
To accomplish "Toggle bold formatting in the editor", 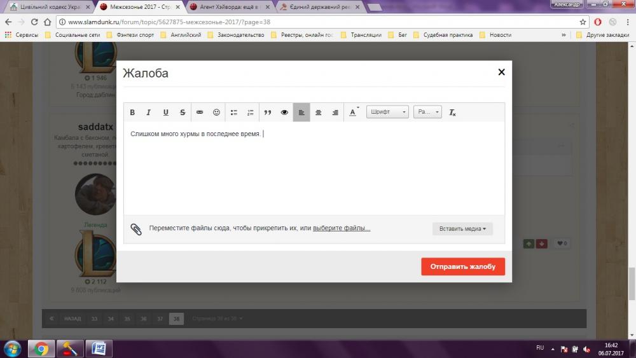I will (x=132, y=113).
